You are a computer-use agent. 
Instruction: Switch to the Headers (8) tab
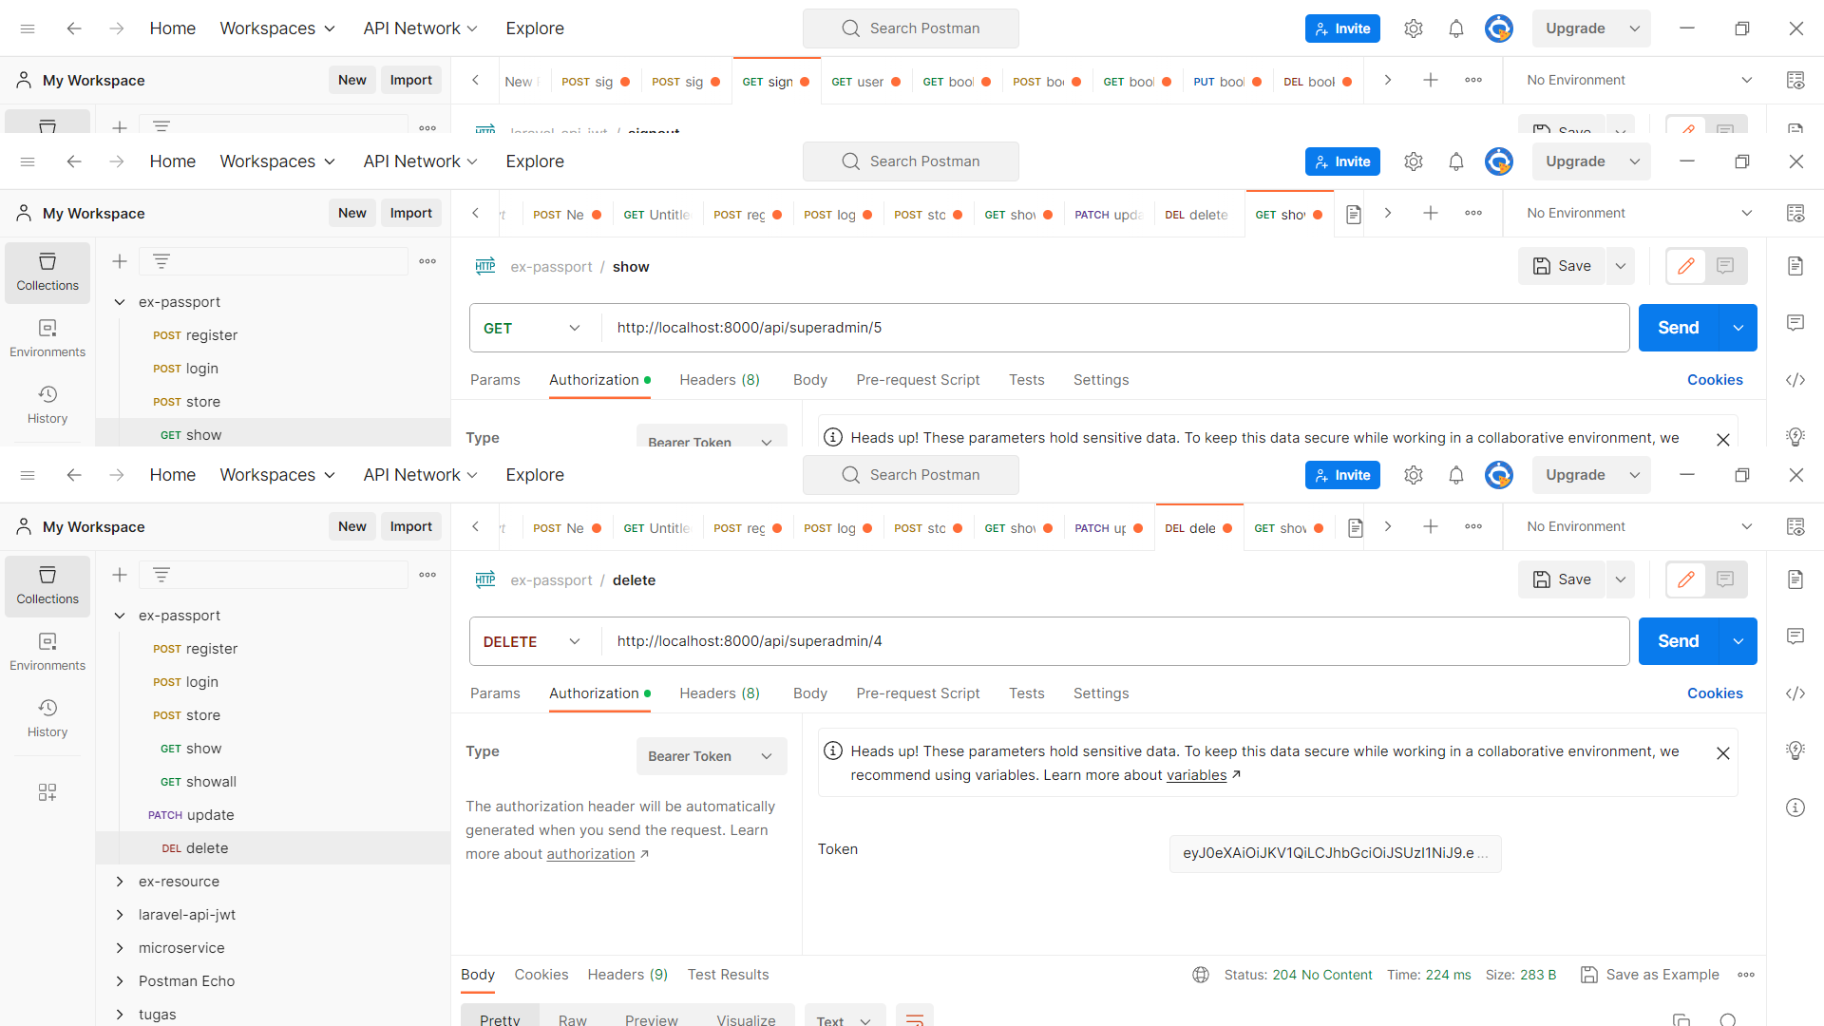pyautogui.click(x=719, y=693)
